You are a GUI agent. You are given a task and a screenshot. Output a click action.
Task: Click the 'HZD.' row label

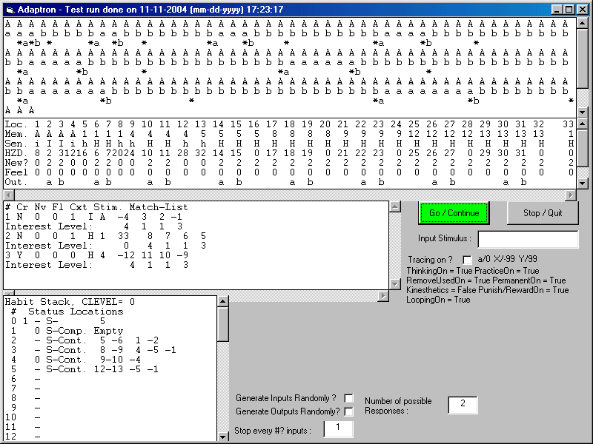pos(16,153)
